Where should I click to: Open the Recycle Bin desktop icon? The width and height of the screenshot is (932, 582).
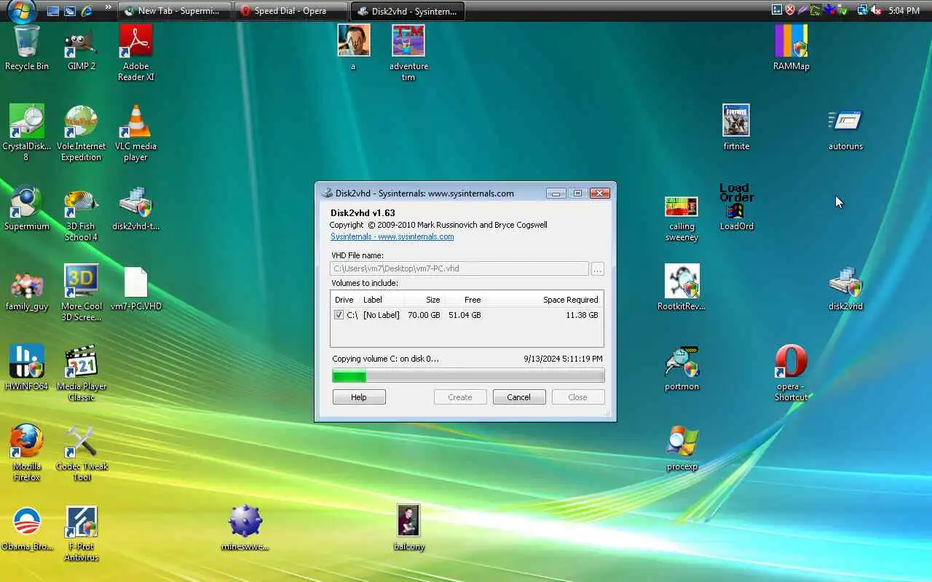tap(27, 48)
